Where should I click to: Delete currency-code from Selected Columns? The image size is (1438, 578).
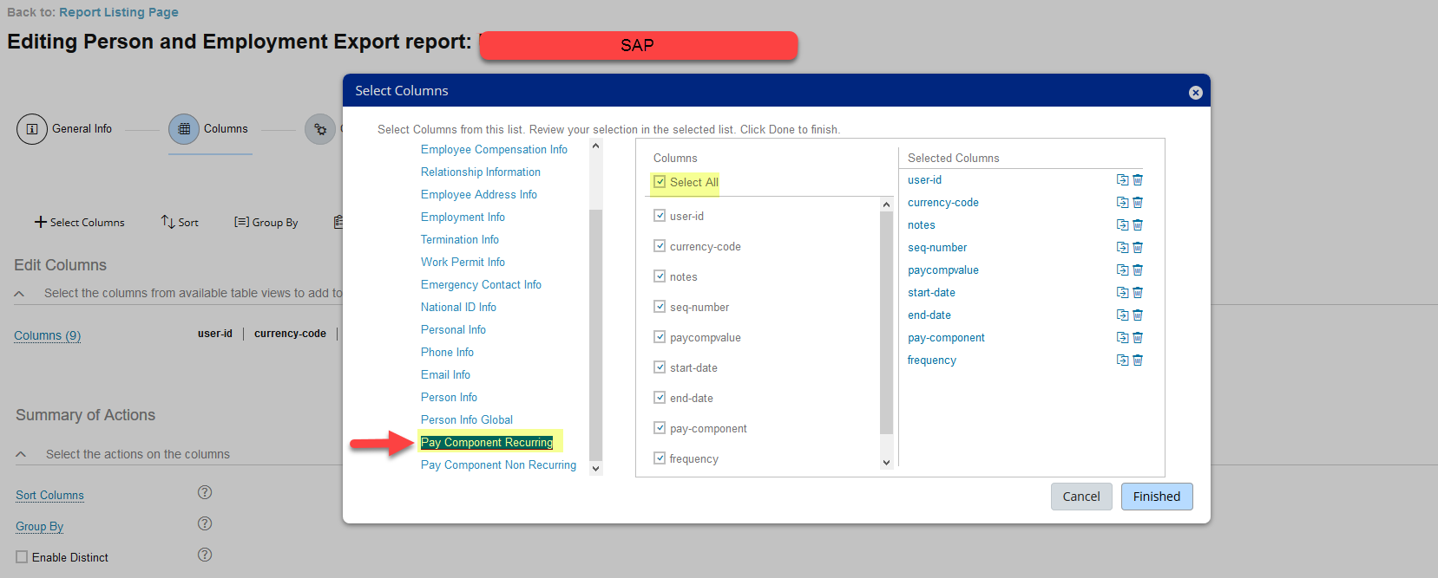1138,203
